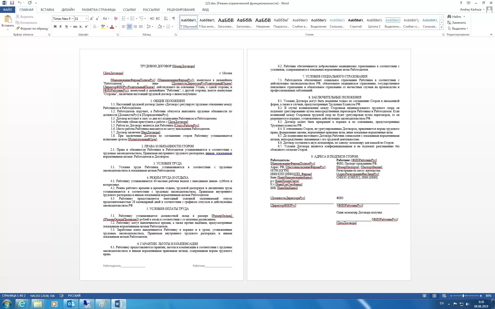Expand the bullet list dropdown arrow
Image resolution: width=495 pixels, height=309 pixels.
pyautogui.click(x=128, y=19)
